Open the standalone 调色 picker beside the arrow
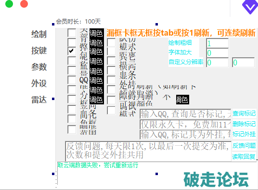The height and width of the screenshot is (190, 258). point(182,100)
